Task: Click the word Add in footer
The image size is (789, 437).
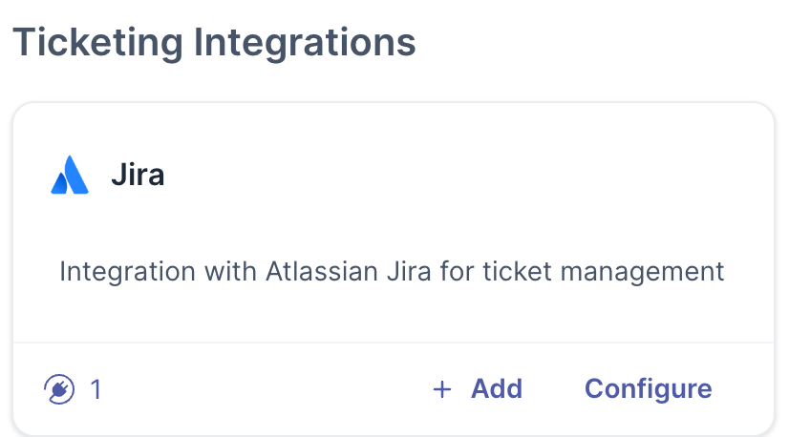Action: [x=497, y=389]
